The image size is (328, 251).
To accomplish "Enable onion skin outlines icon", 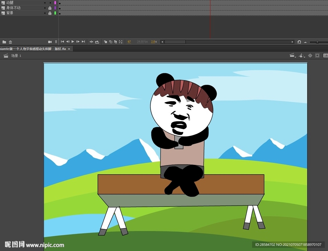I will point(111,42).
